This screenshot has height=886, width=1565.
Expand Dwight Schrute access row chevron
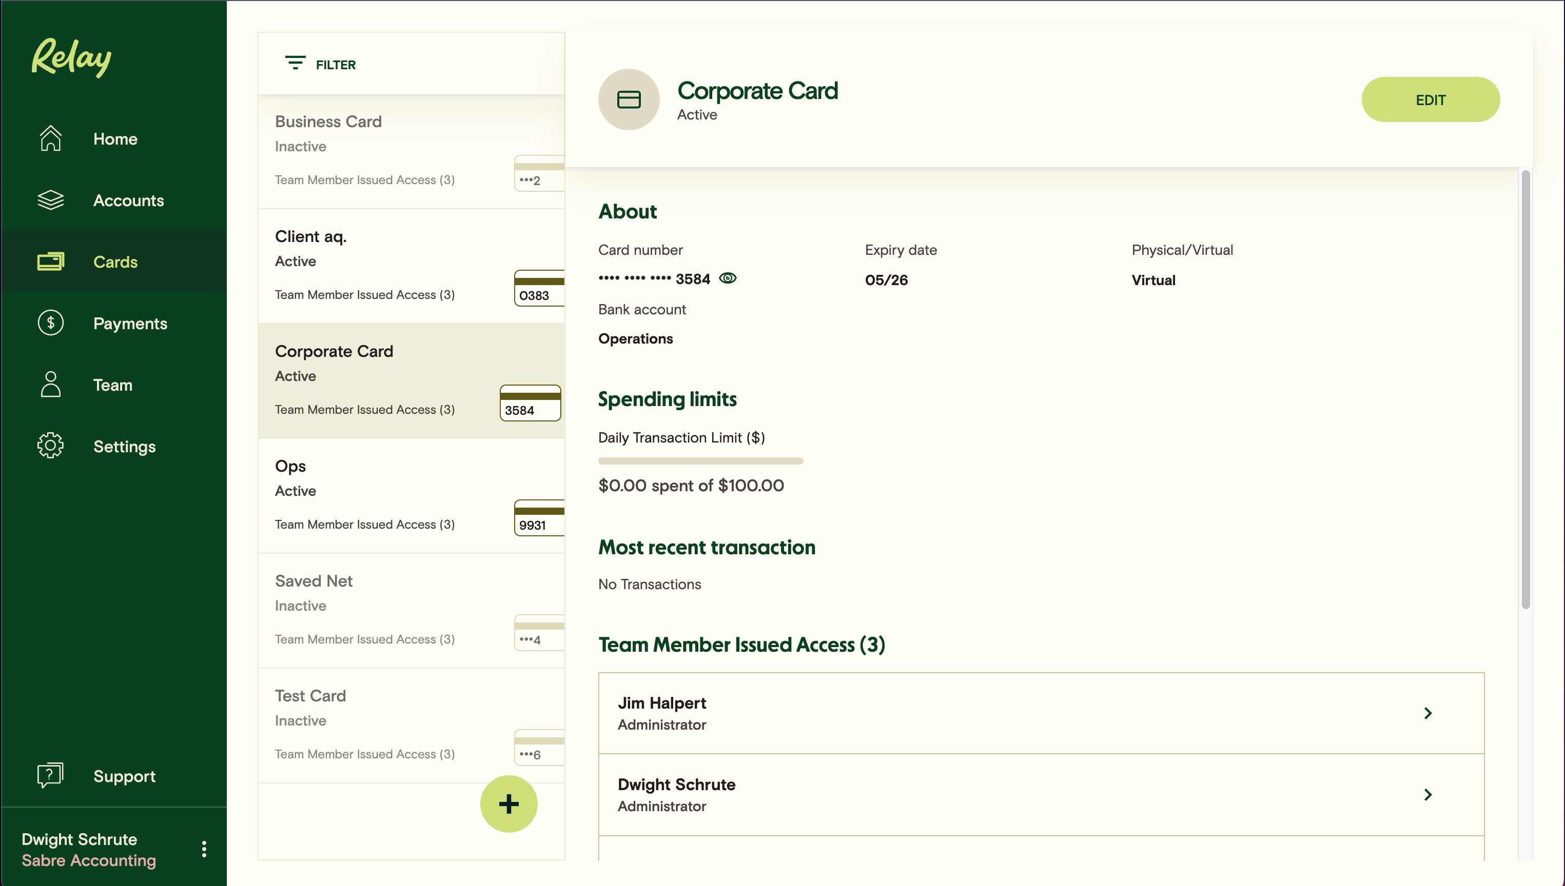1428,795
